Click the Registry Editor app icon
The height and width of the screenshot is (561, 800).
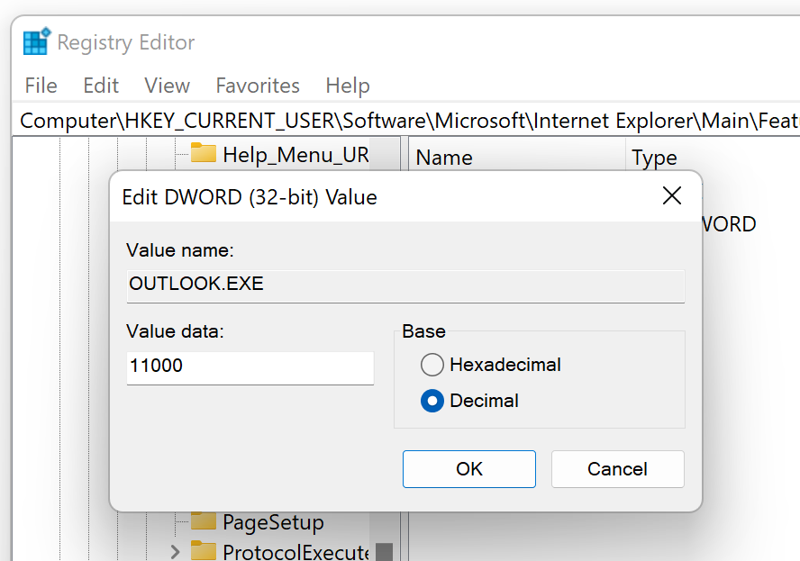pyautogui.click(x=37, y=41)
